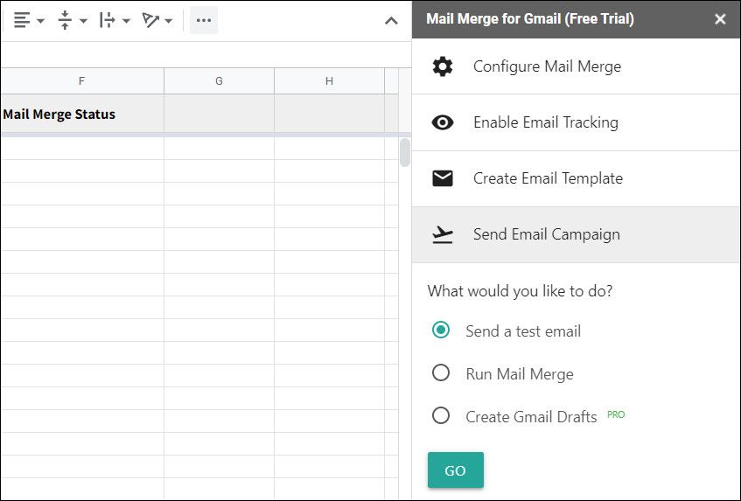The width and height of the screenshot is (741, 501).
Task: Open Create Email Template section
Action: point(576,178)
